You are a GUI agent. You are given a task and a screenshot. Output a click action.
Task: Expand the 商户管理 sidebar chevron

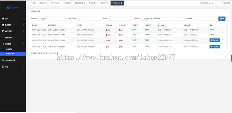(23, 31)
